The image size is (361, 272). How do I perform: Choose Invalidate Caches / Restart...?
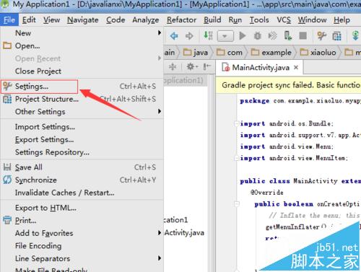[82, 193]
